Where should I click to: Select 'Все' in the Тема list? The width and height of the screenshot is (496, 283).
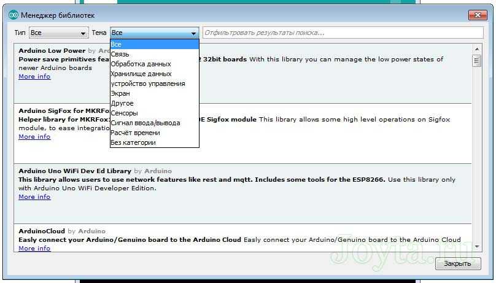pyautogui.click(x=154, y=44)
